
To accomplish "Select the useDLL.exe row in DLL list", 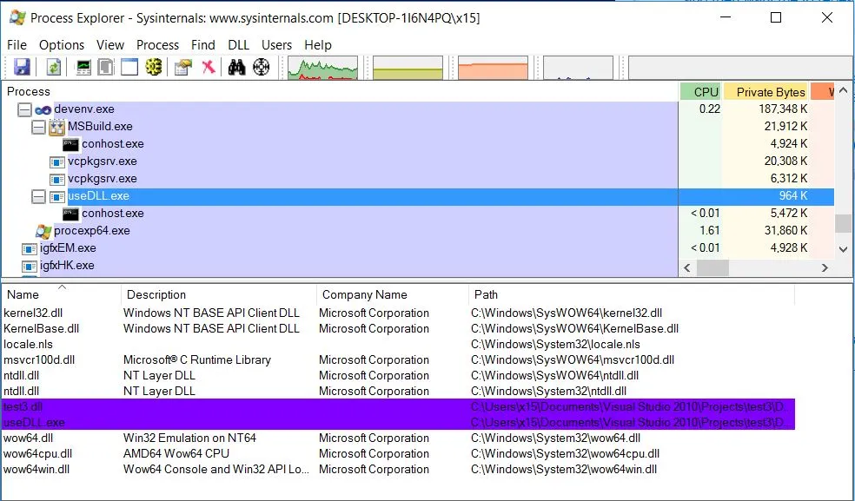I will (399, 423).
